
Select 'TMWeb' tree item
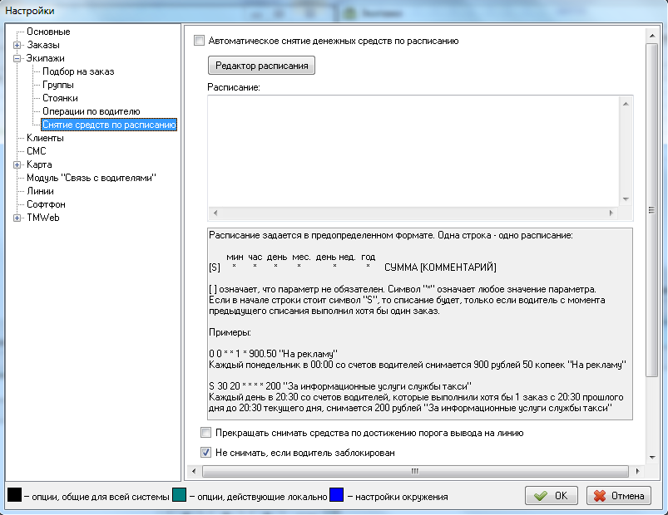click(43, 218)
